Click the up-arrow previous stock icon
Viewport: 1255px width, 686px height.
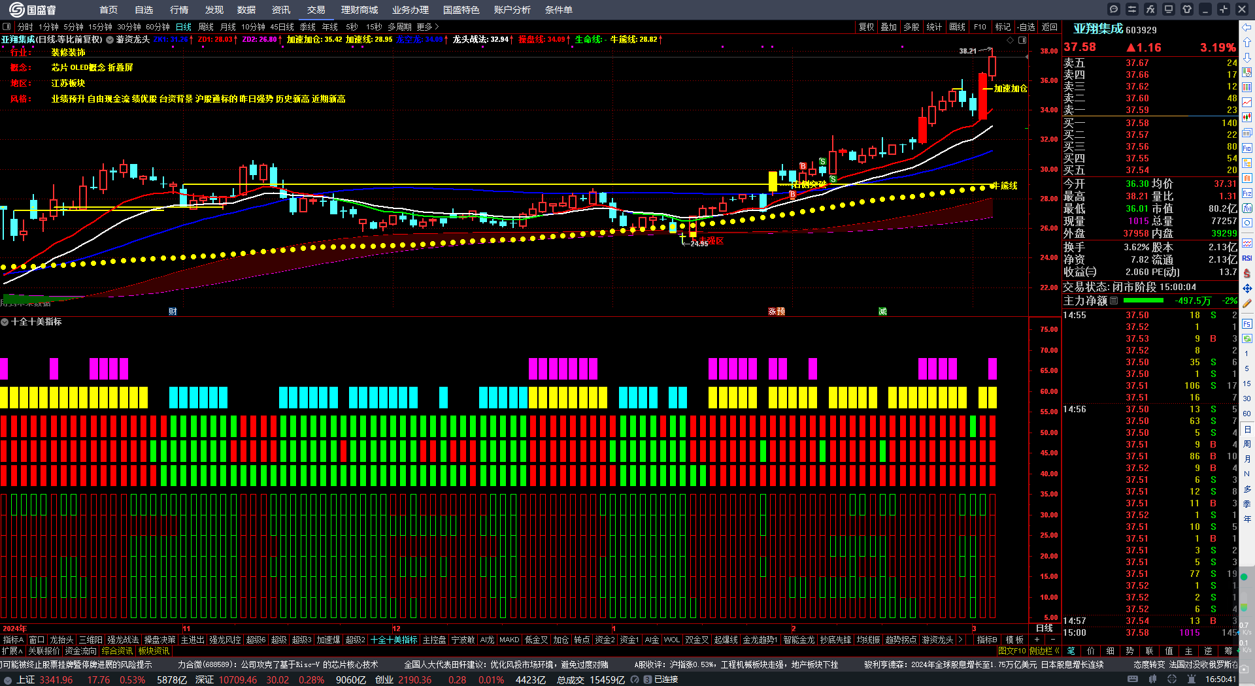(x=1247, y=42)
